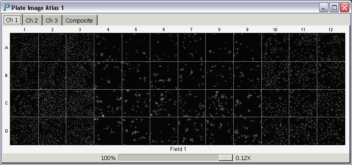This screenshot has width=352, height=165.
Task: Select well A8 thumbnail
Action: [220, 47]
